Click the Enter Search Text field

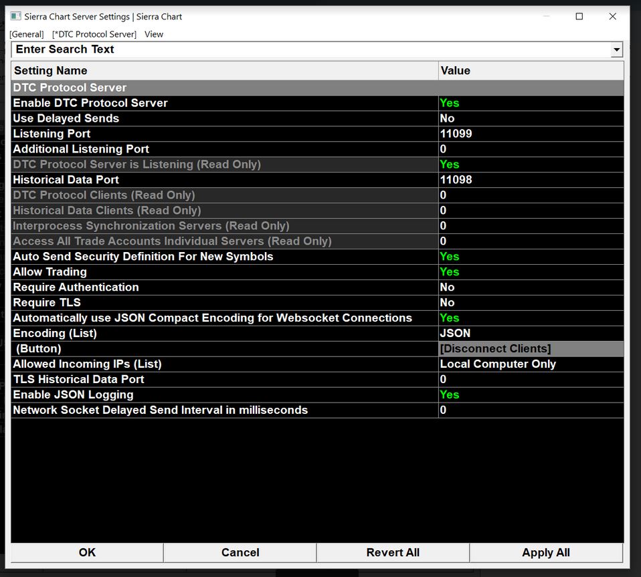pos(310,49)
